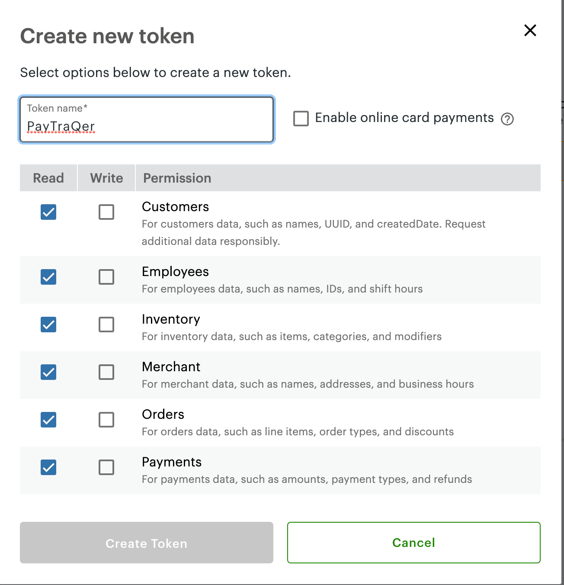Check Write permission for Customers
564x585 pixels.
pyautogui.click(x=106, y=212)
